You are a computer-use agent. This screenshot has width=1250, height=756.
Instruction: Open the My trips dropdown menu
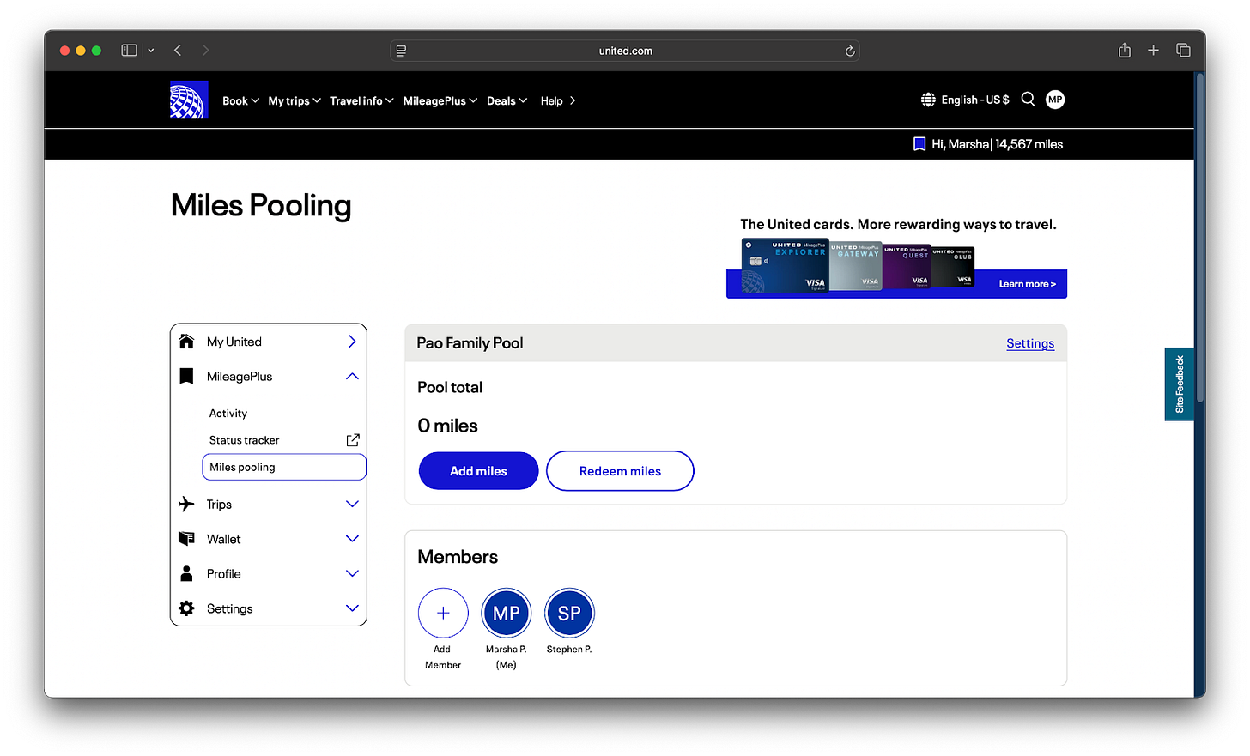pyautogui.click(x=294, y=100)
